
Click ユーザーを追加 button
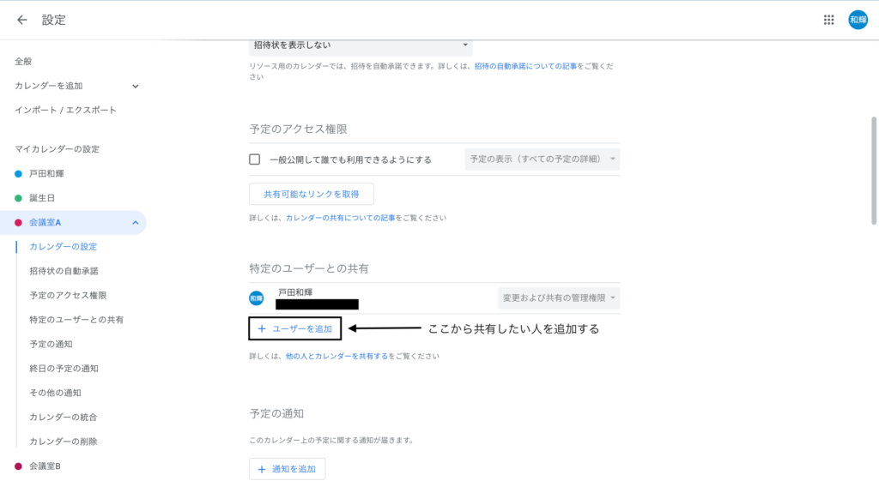(295, 328)
